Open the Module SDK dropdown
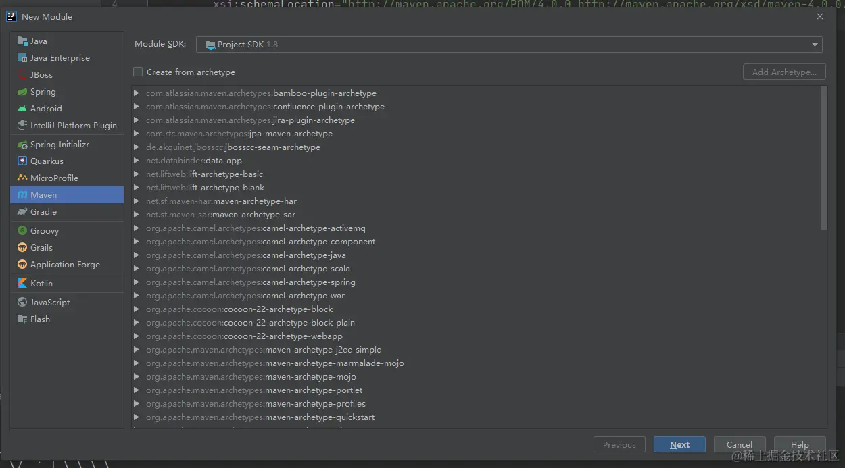This screenshot has width=845, height=468. click(509, 45)
